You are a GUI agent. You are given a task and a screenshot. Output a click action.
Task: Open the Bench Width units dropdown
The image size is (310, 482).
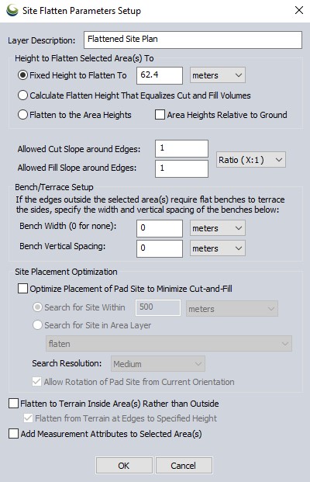[x=217, y=228]
